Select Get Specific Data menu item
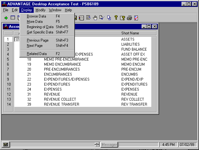Image resolution: width=199 pixels, height=150 pixels. point(47,32)
